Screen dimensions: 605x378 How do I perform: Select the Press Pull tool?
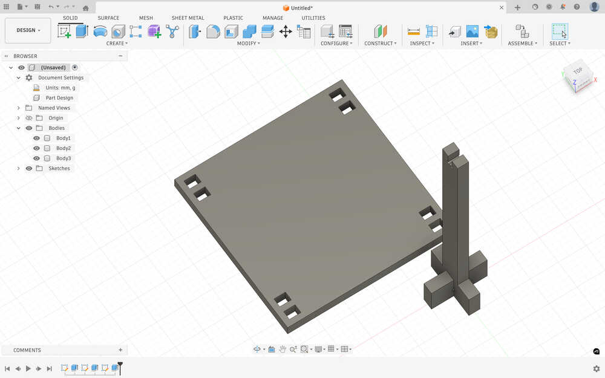pos(195,31)
